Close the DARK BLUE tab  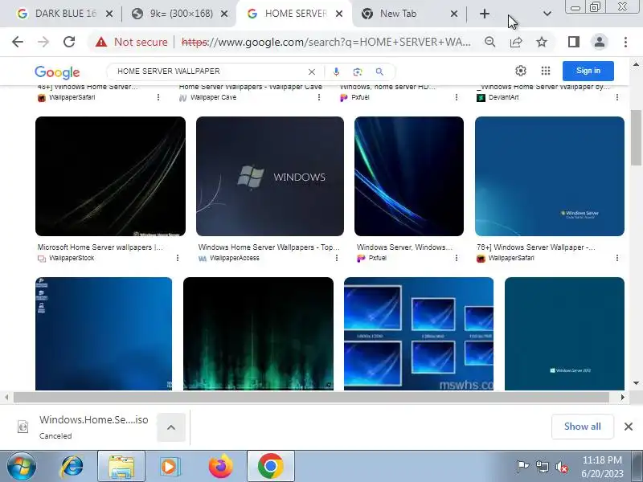109,14
